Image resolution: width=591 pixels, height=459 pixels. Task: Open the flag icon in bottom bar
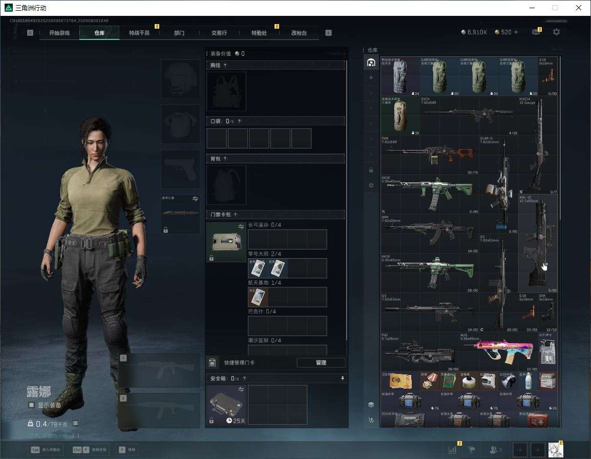(472, 450)
